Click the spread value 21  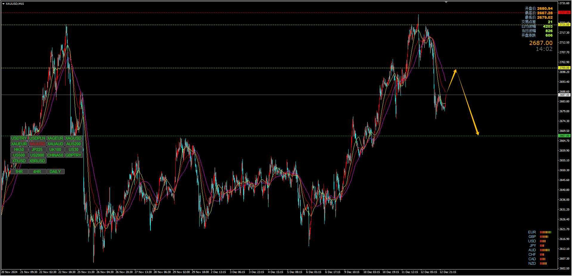[x=550, y=22]
